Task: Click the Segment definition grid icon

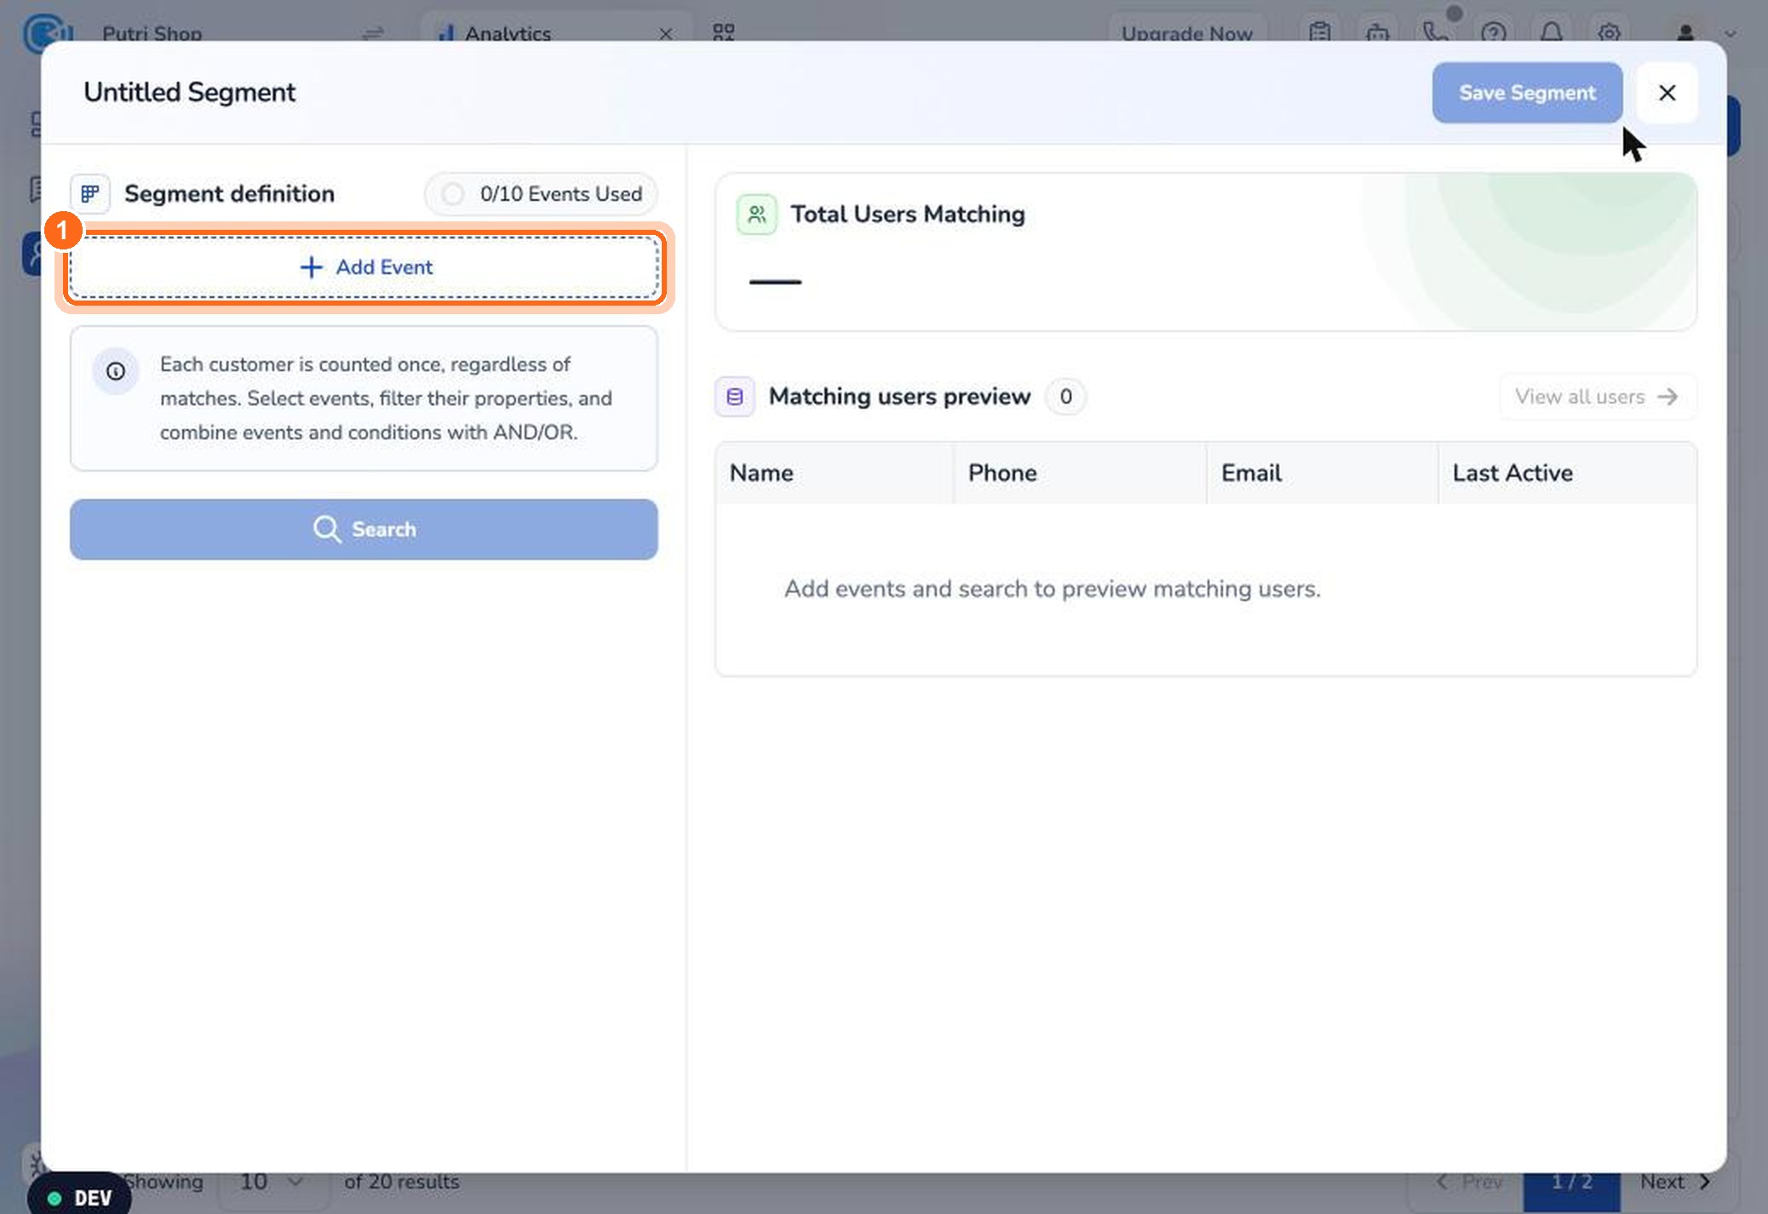Action: point(90,194)
